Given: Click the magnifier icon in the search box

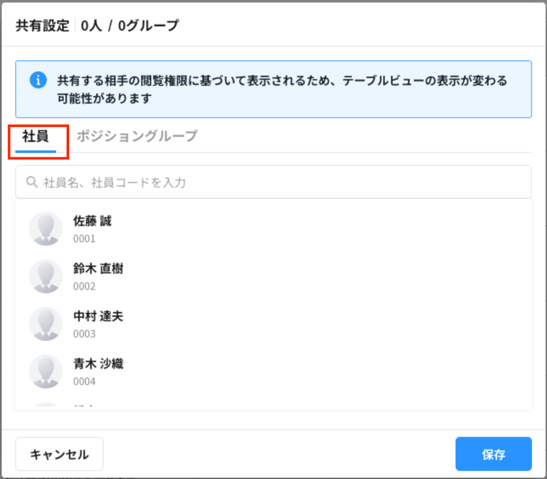Looking at the screenshot, I should tap(32, 182).
